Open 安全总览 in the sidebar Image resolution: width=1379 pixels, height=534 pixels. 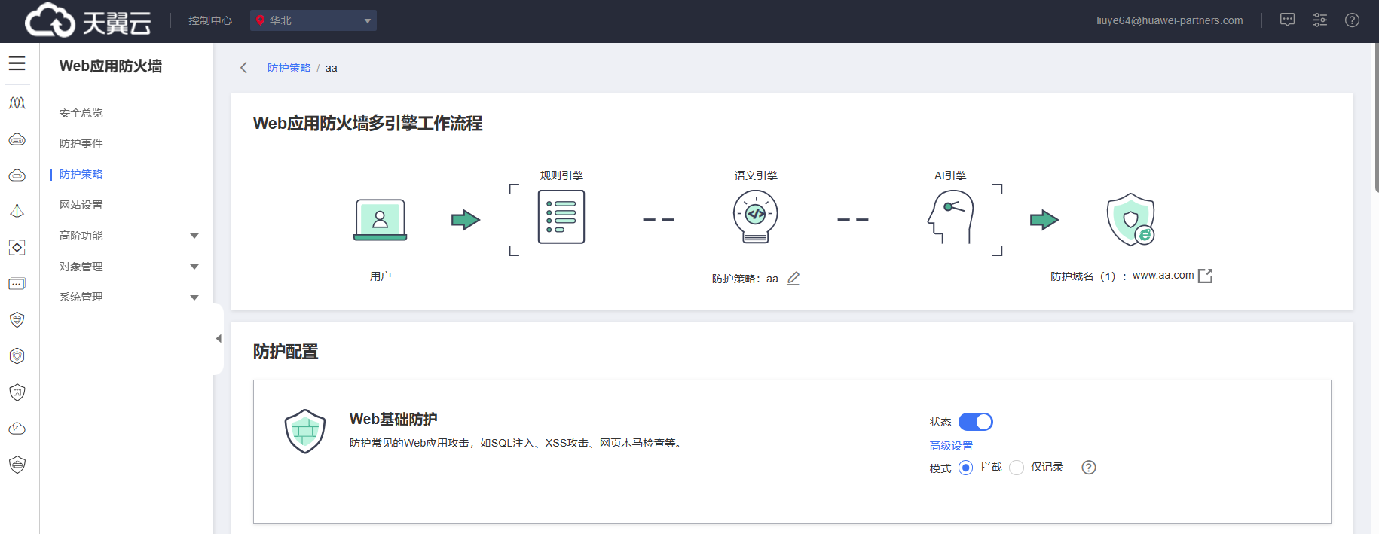coord(81,113)
